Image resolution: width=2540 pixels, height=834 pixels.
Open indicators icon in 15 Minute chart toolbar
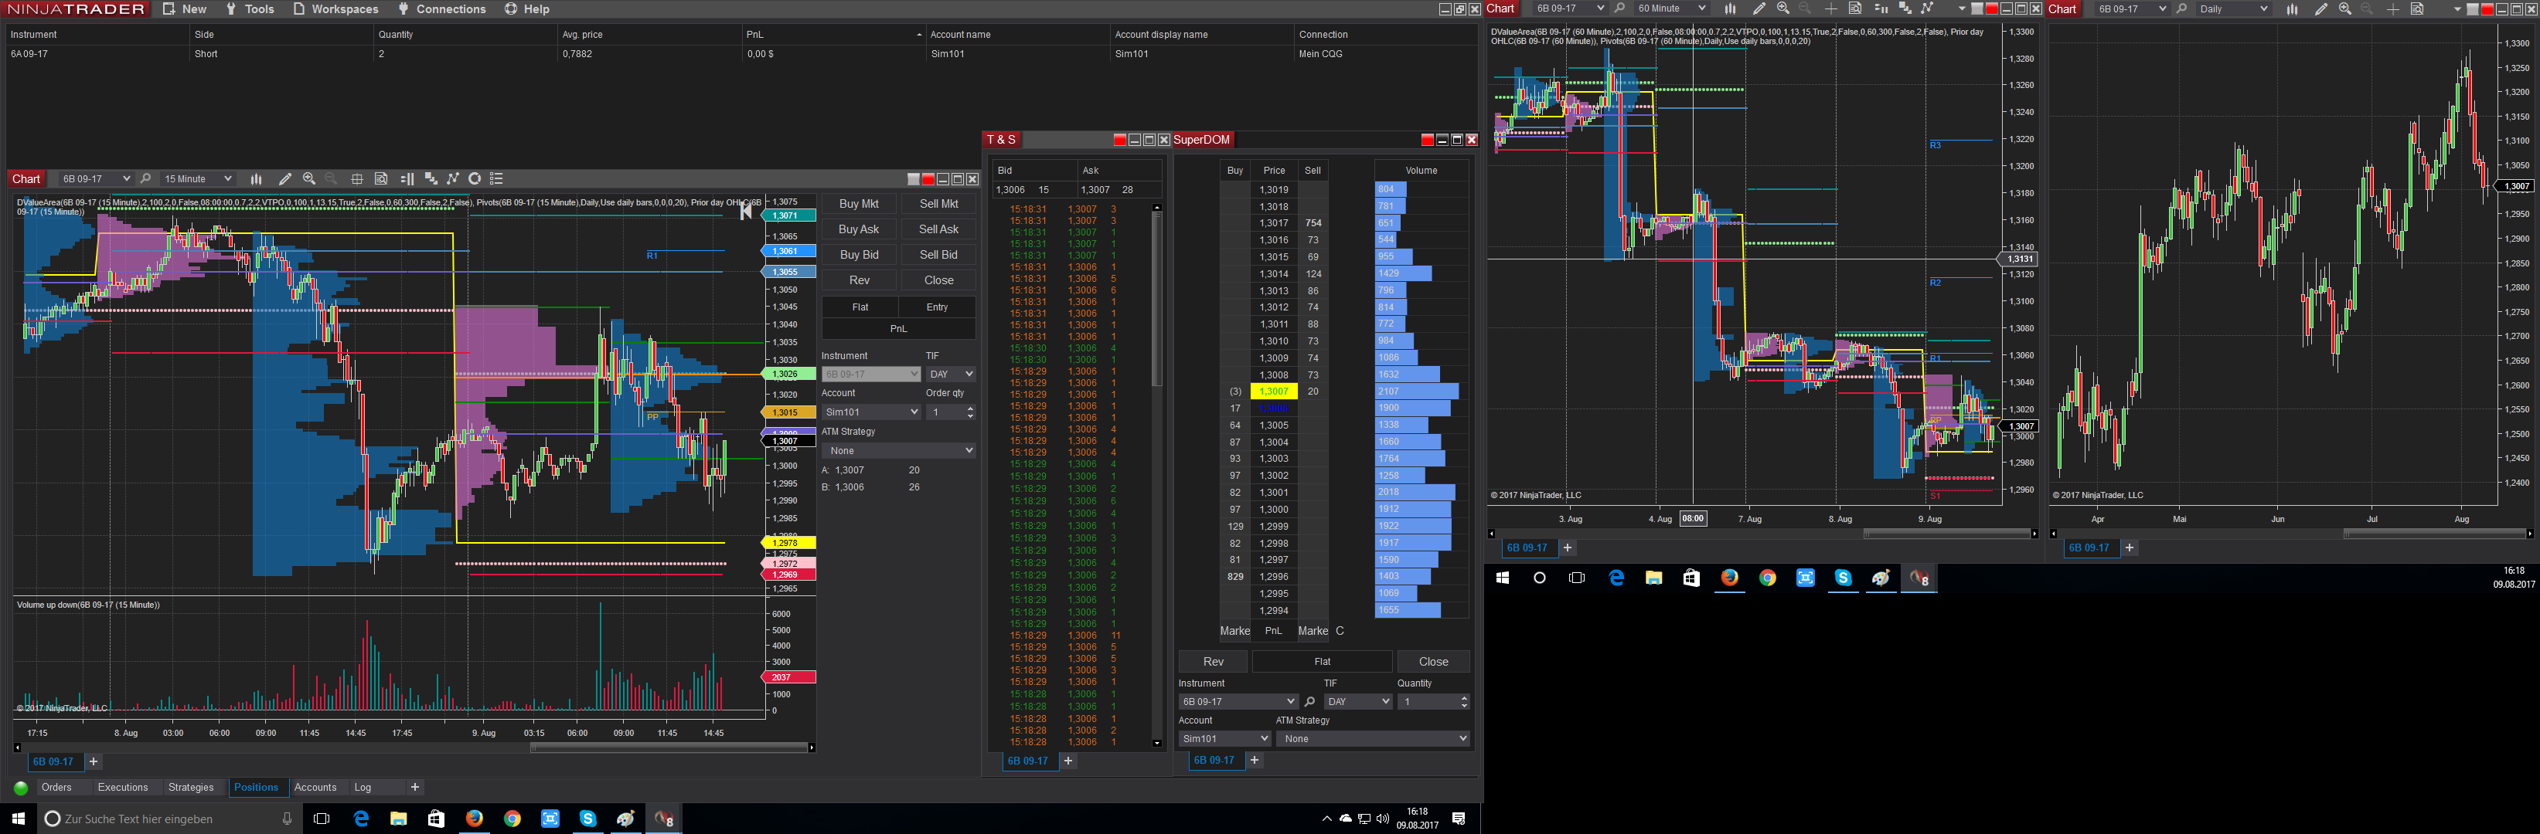431,179
